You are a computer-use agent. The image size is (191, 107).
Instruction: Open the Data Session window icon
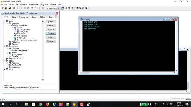(x=66, y=8)
